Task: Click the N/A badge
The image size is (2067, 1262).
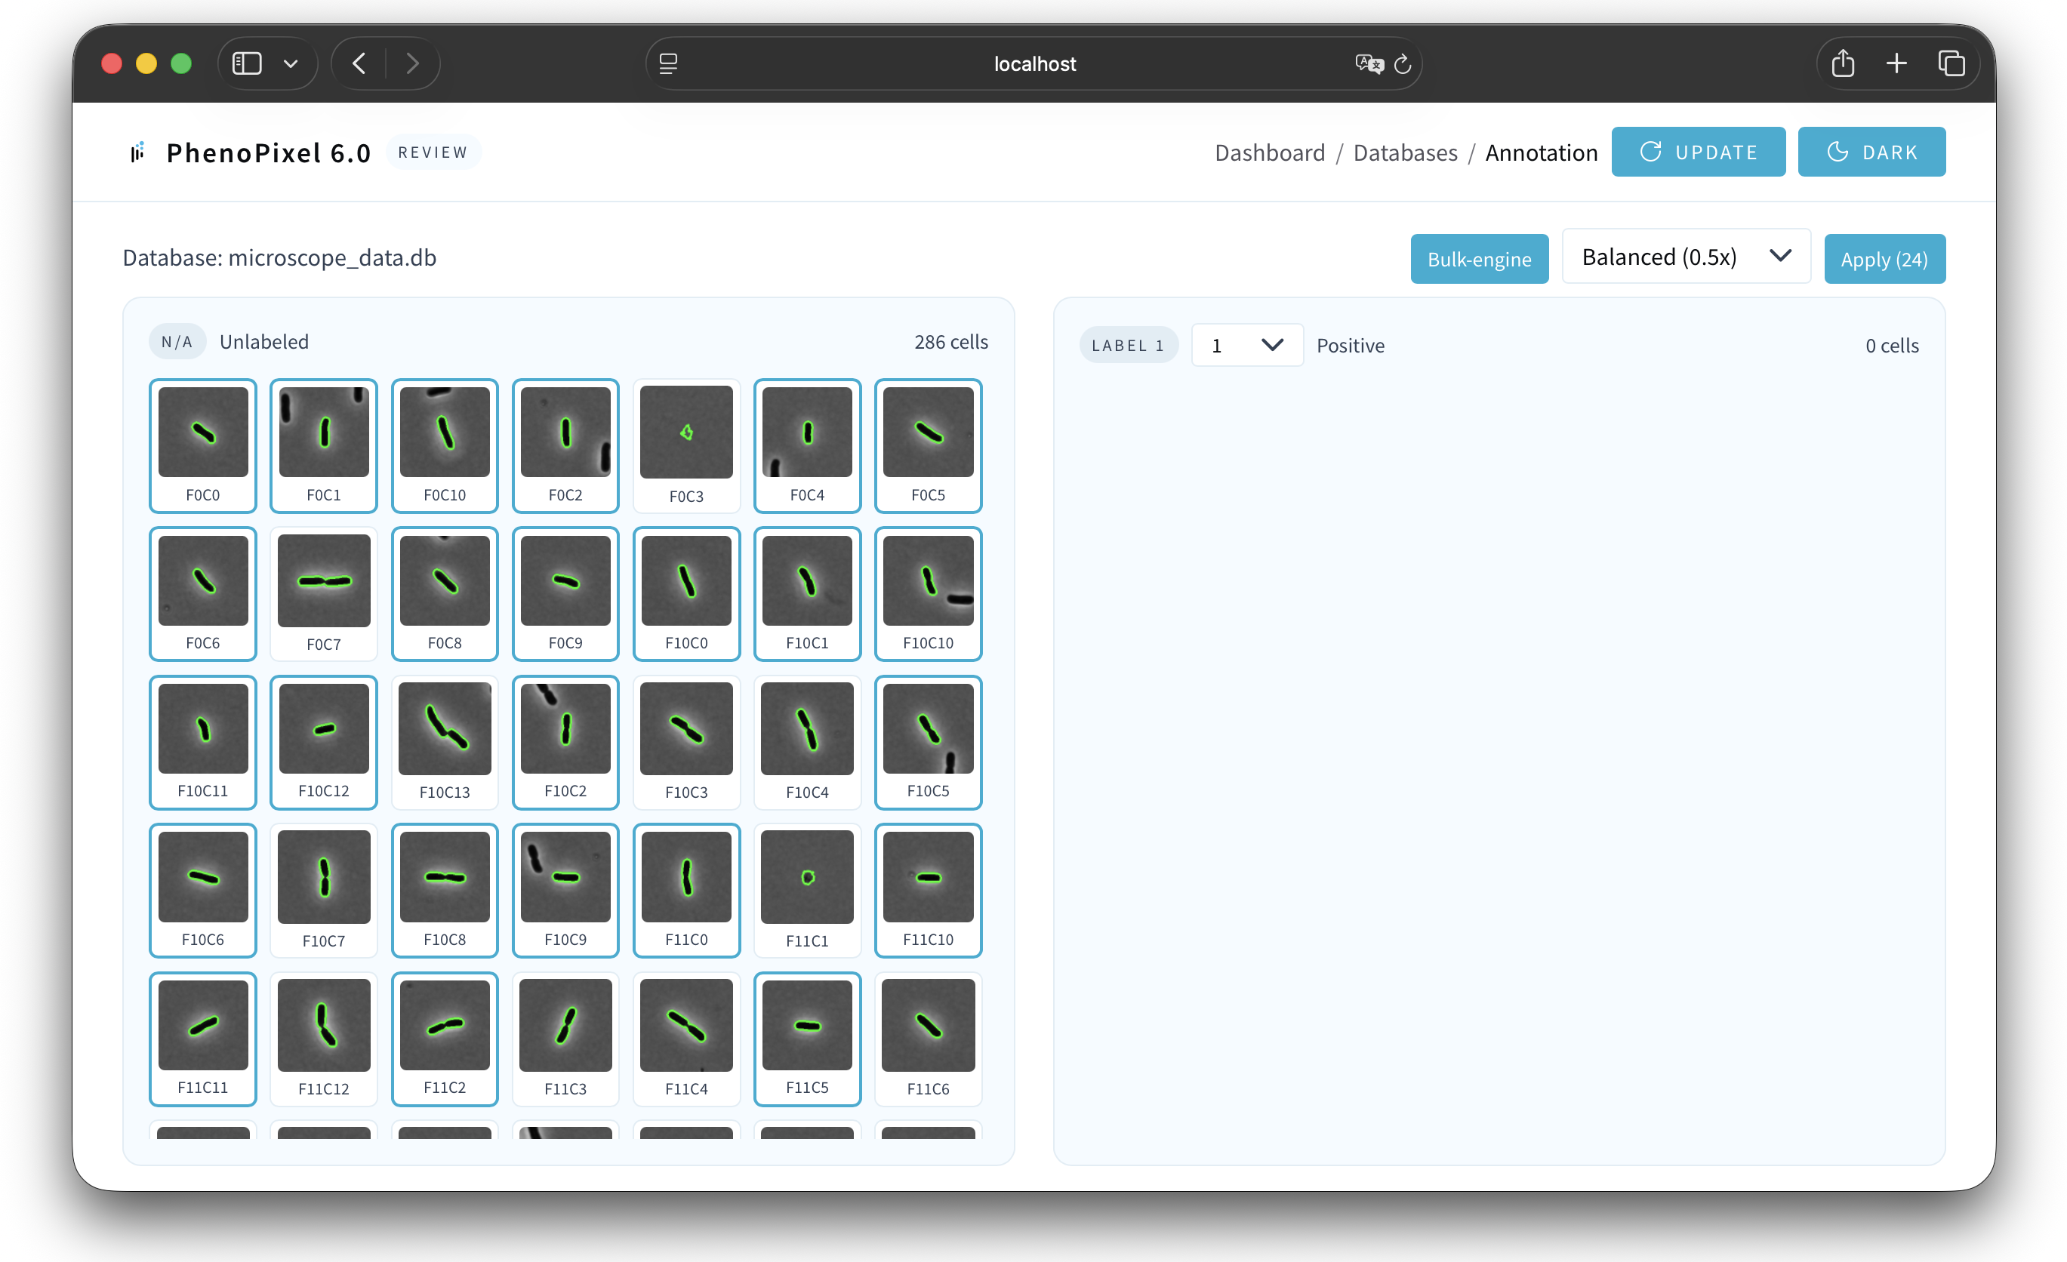Action: 177,341
